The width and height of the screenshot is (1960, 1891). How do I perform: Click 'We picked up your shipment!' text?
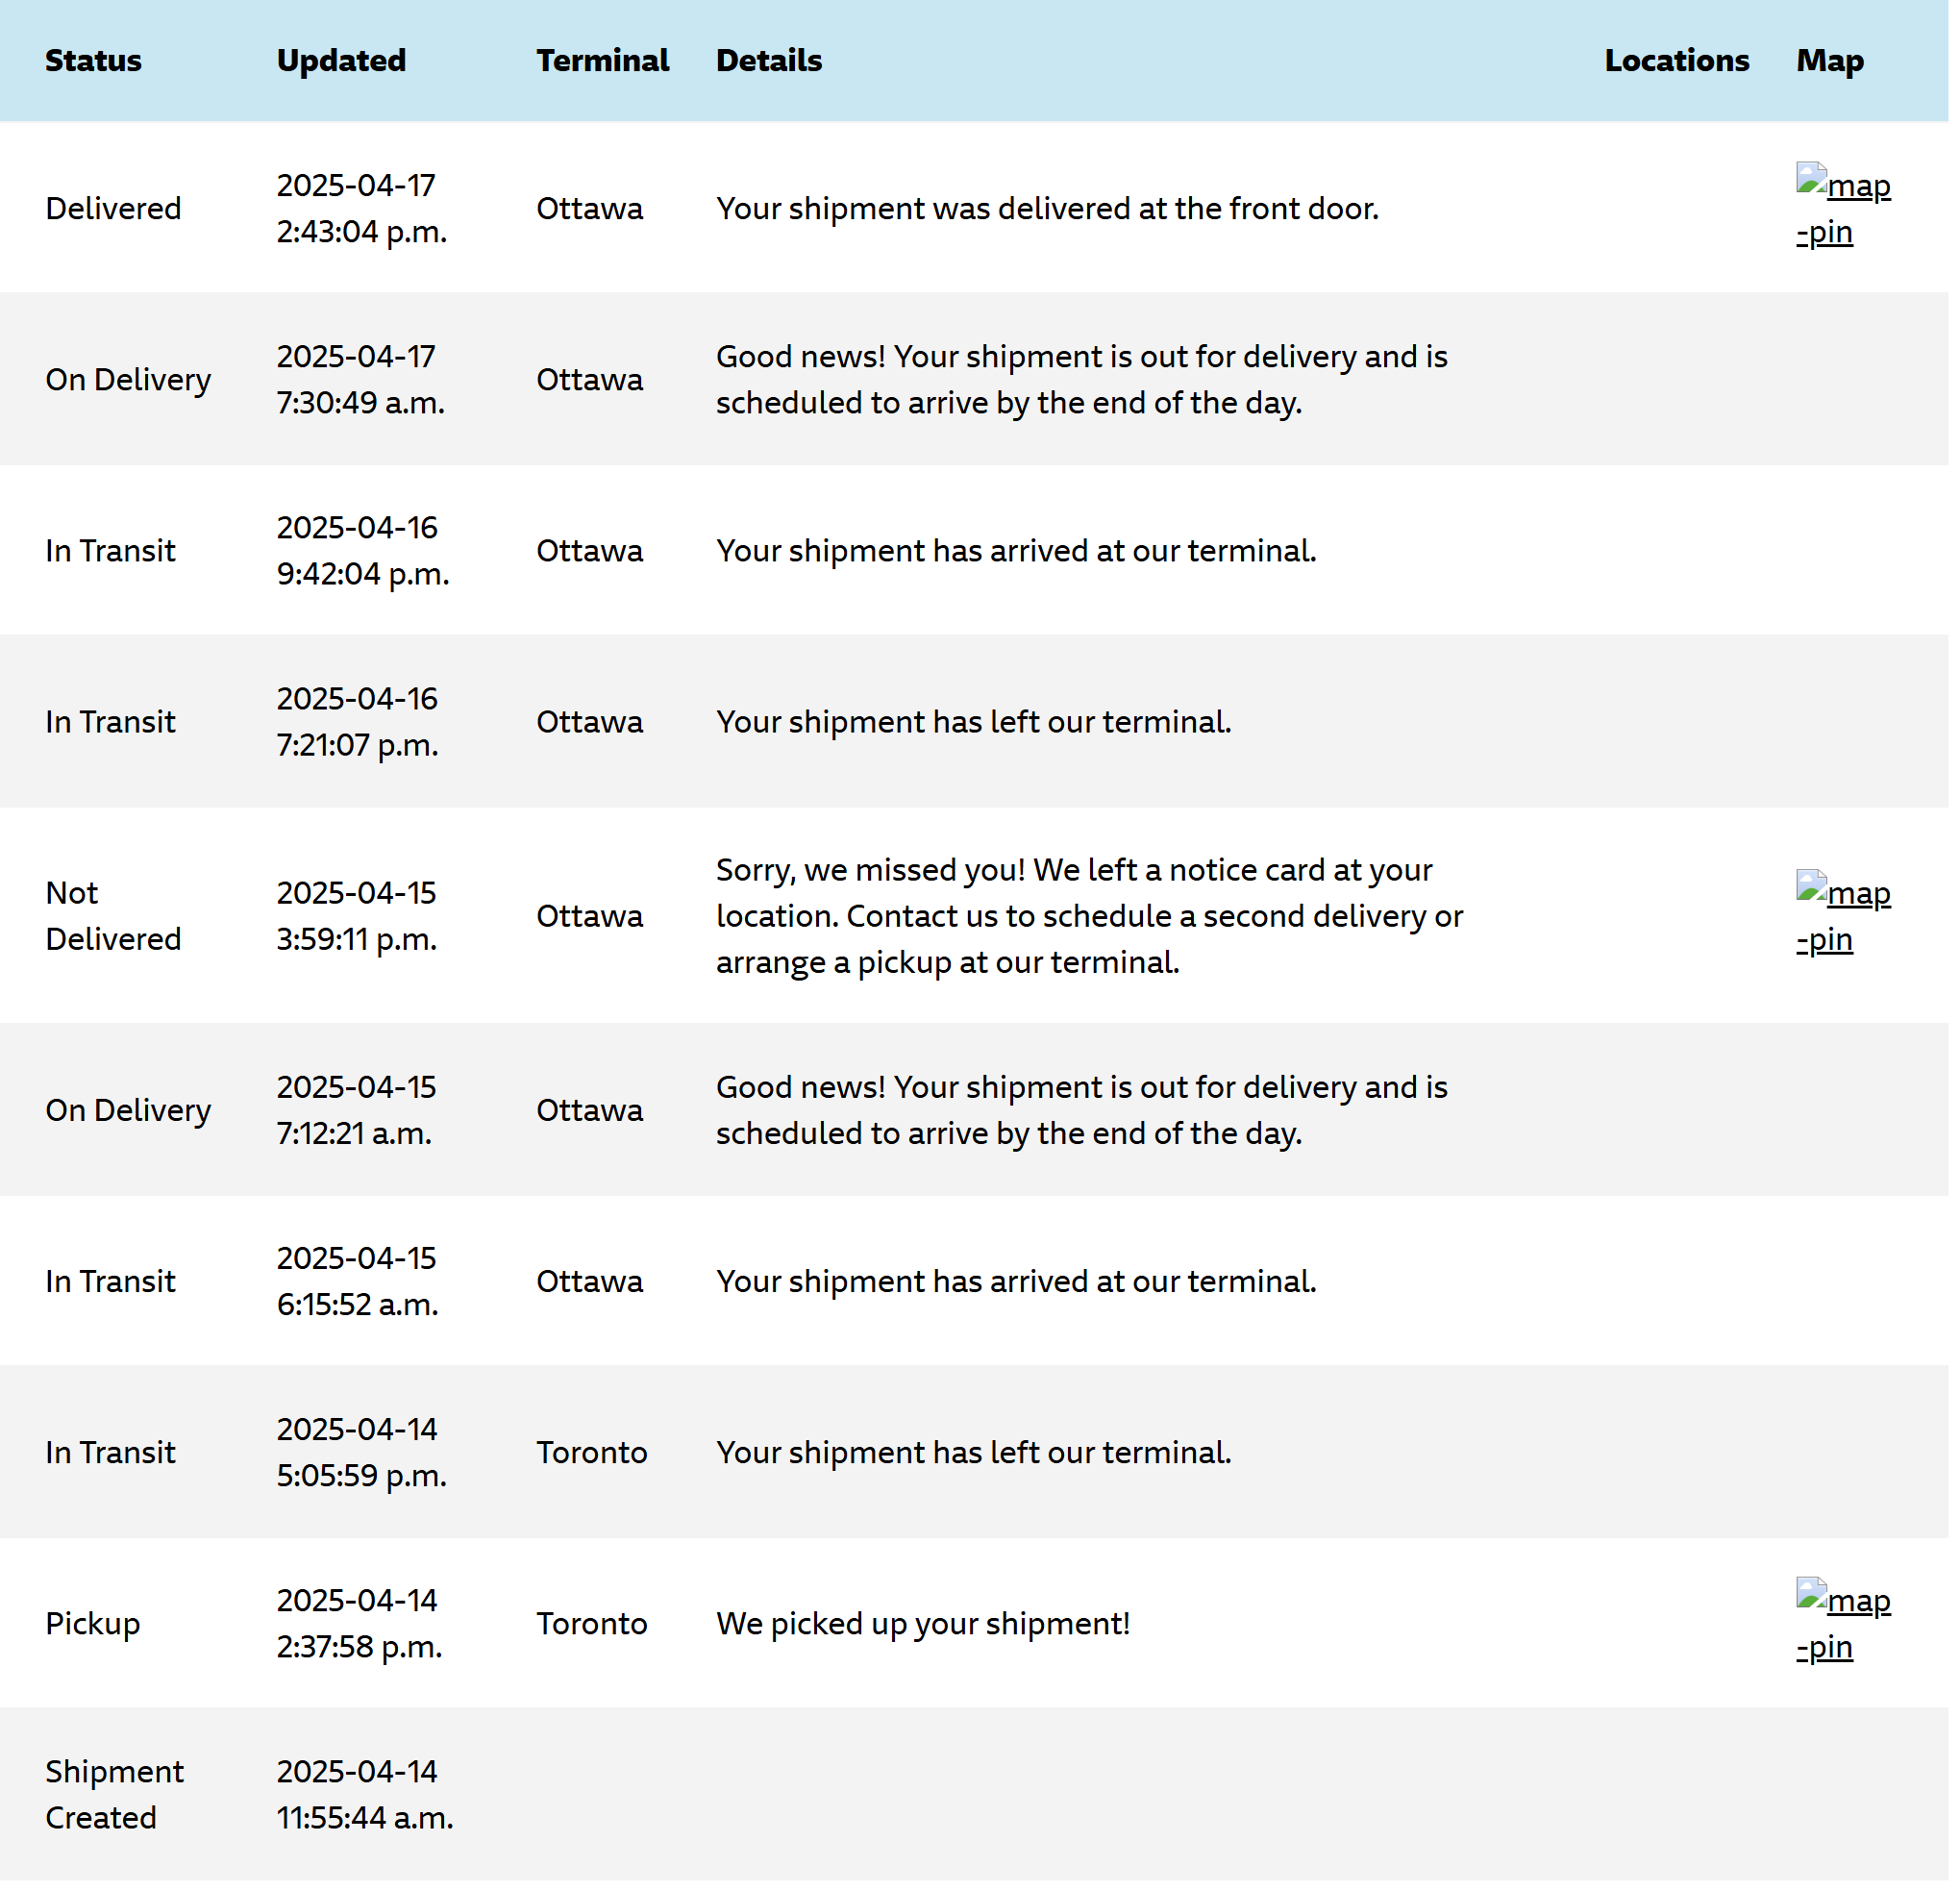[924, 1624]
